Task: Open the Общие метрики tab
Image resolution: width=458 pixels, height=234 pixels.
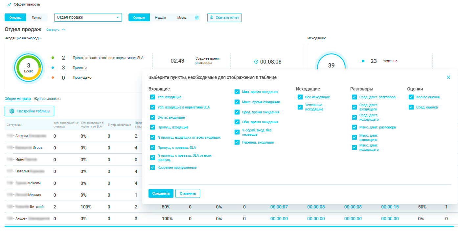Action: coord(18,99)
